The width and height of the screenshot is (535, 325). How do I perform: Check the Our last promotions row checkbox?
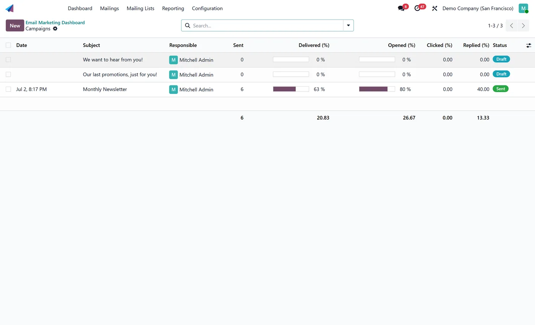[x=8, y=74]
